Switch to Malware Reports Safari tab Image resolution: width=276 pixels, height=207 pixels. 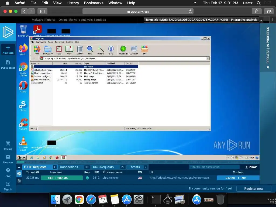pos(69,20)
